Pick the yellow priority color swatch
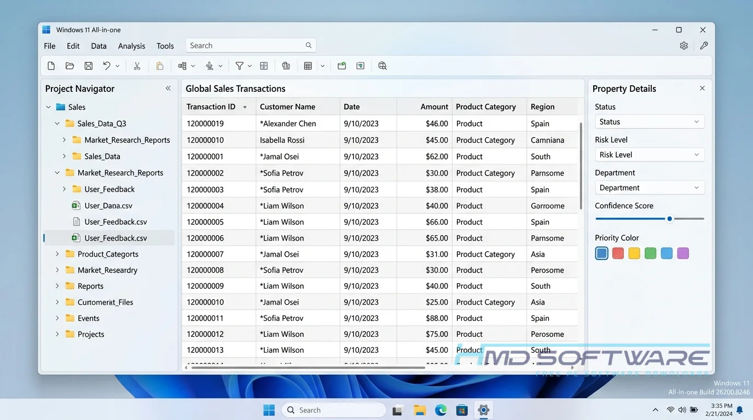The width and height of the screenshot is (753, 420). click(634, 253)
